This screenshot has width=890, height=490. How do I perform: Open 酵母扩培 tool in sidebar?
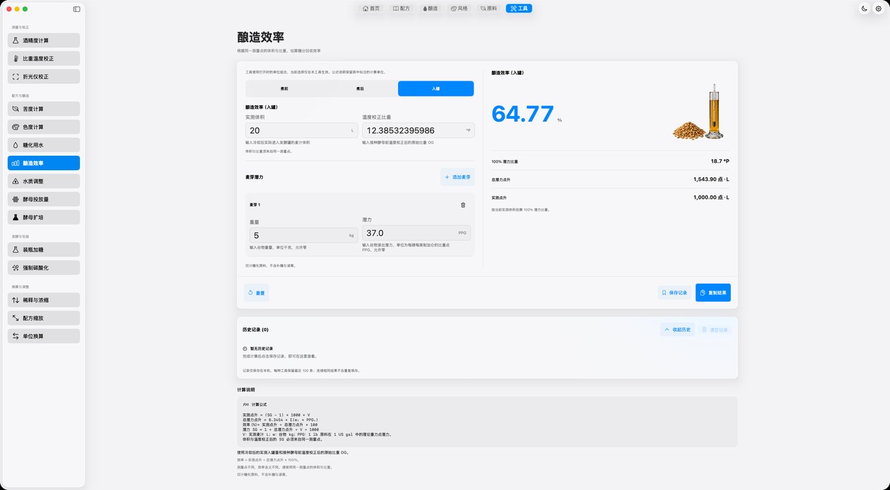44,218
